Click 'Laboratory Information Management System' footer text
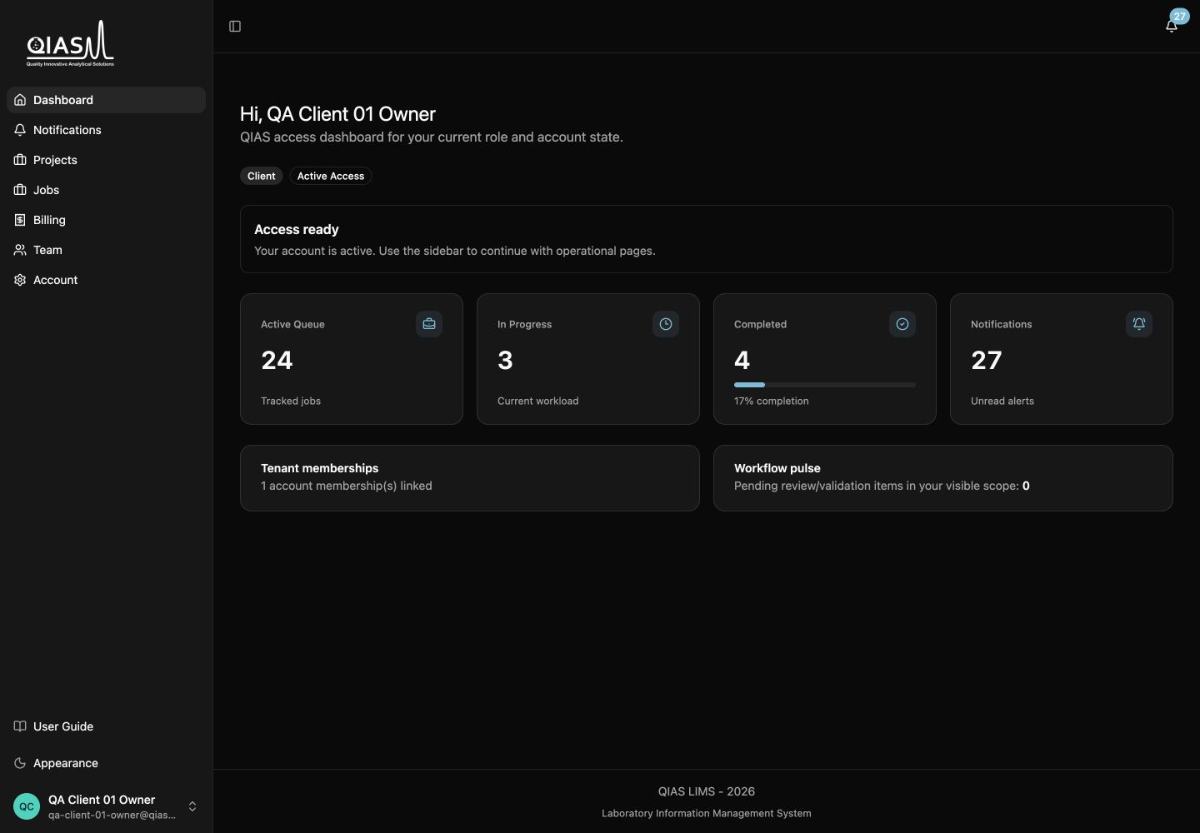 coord(707,813)
